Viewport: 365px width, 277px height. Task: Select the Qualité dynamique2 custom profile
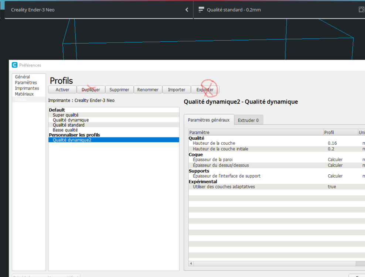click(114, 140)
